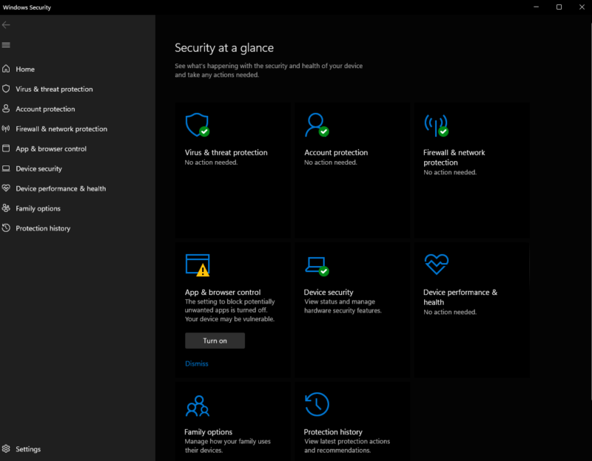This screenshot has width=592, height=461.
Task: Open the Account protection person tile icon
Action: (x=317, y=125)
